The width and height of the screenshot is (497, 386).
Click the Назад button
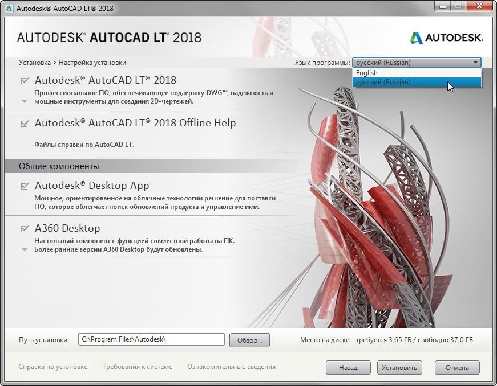[x=348, y=367]
